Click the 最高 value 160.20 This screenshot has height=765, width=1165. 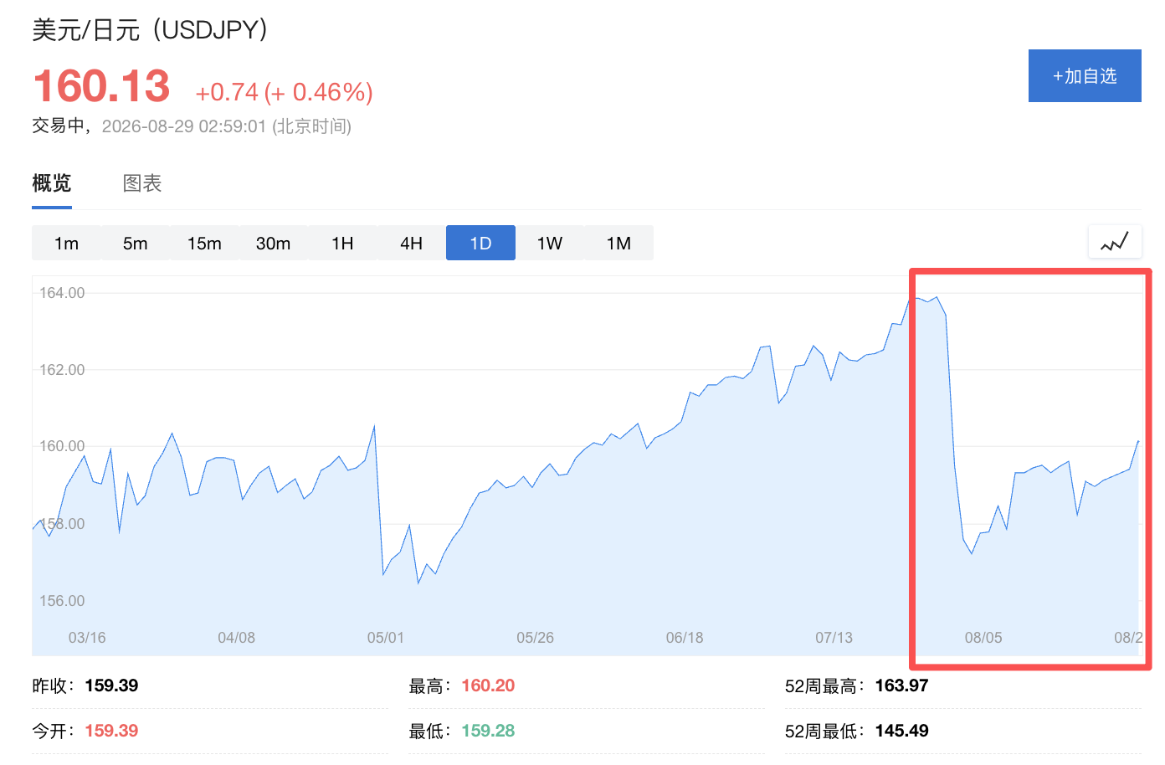(x=488, y=685)
